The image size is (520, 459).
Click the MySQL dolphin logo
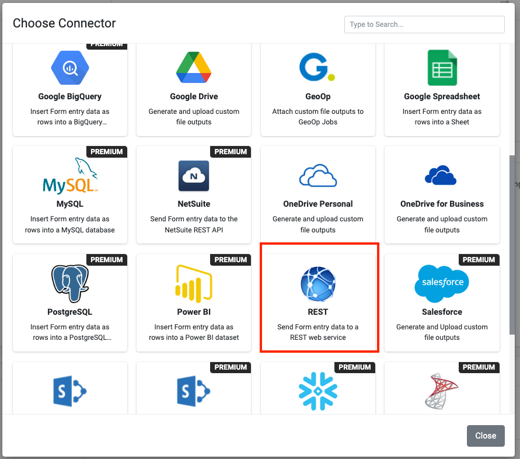(70, 176)
